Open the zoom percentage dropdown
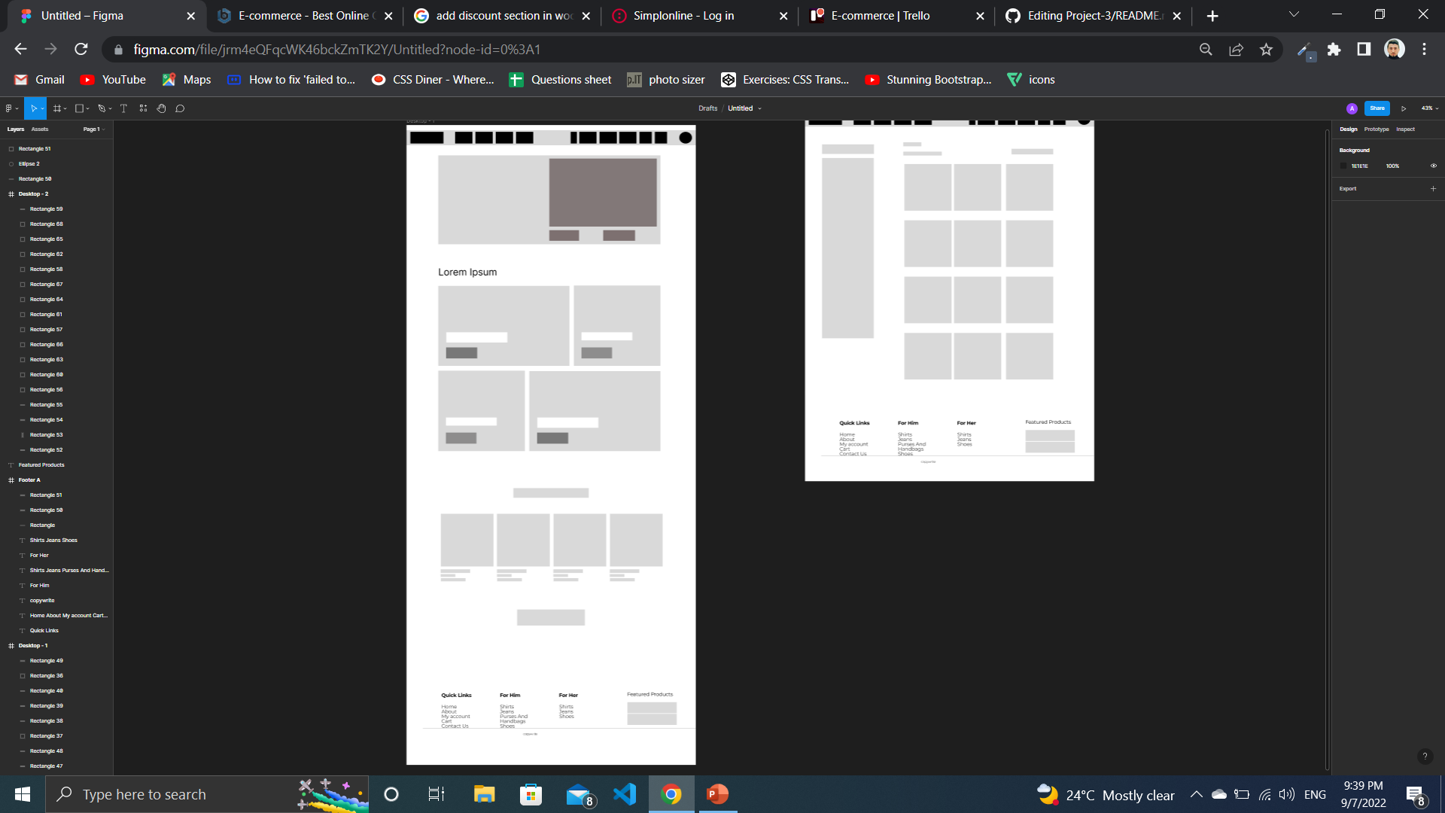 pos(1429,108)
